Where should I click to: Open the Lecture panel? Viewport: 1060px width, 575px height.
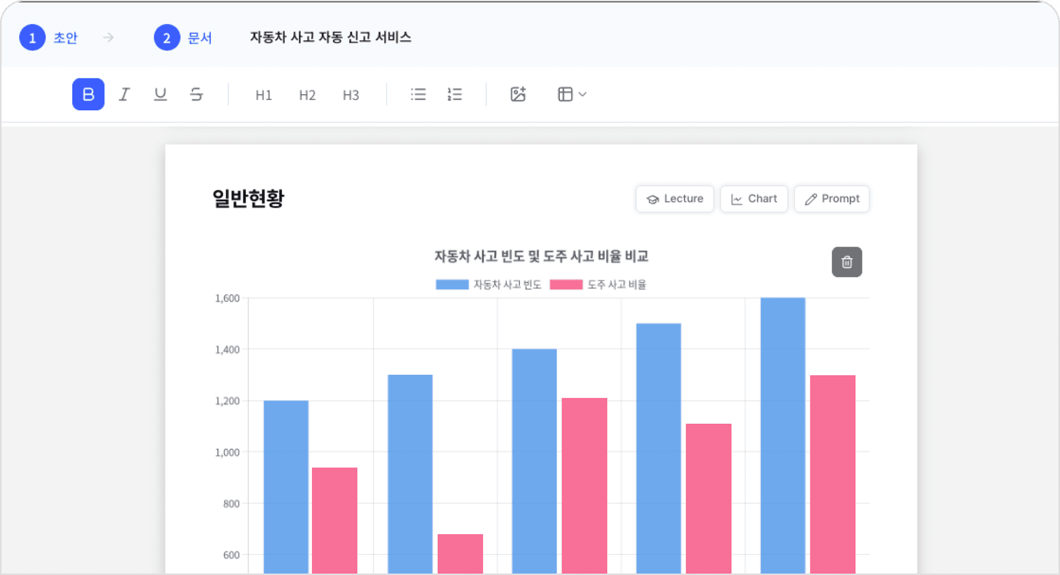[674, 199]
